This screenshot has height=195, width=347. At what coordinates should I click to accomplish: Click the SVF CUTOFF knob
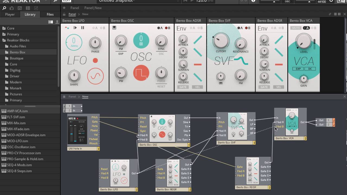pyautogui.click(x=221, y=41)
